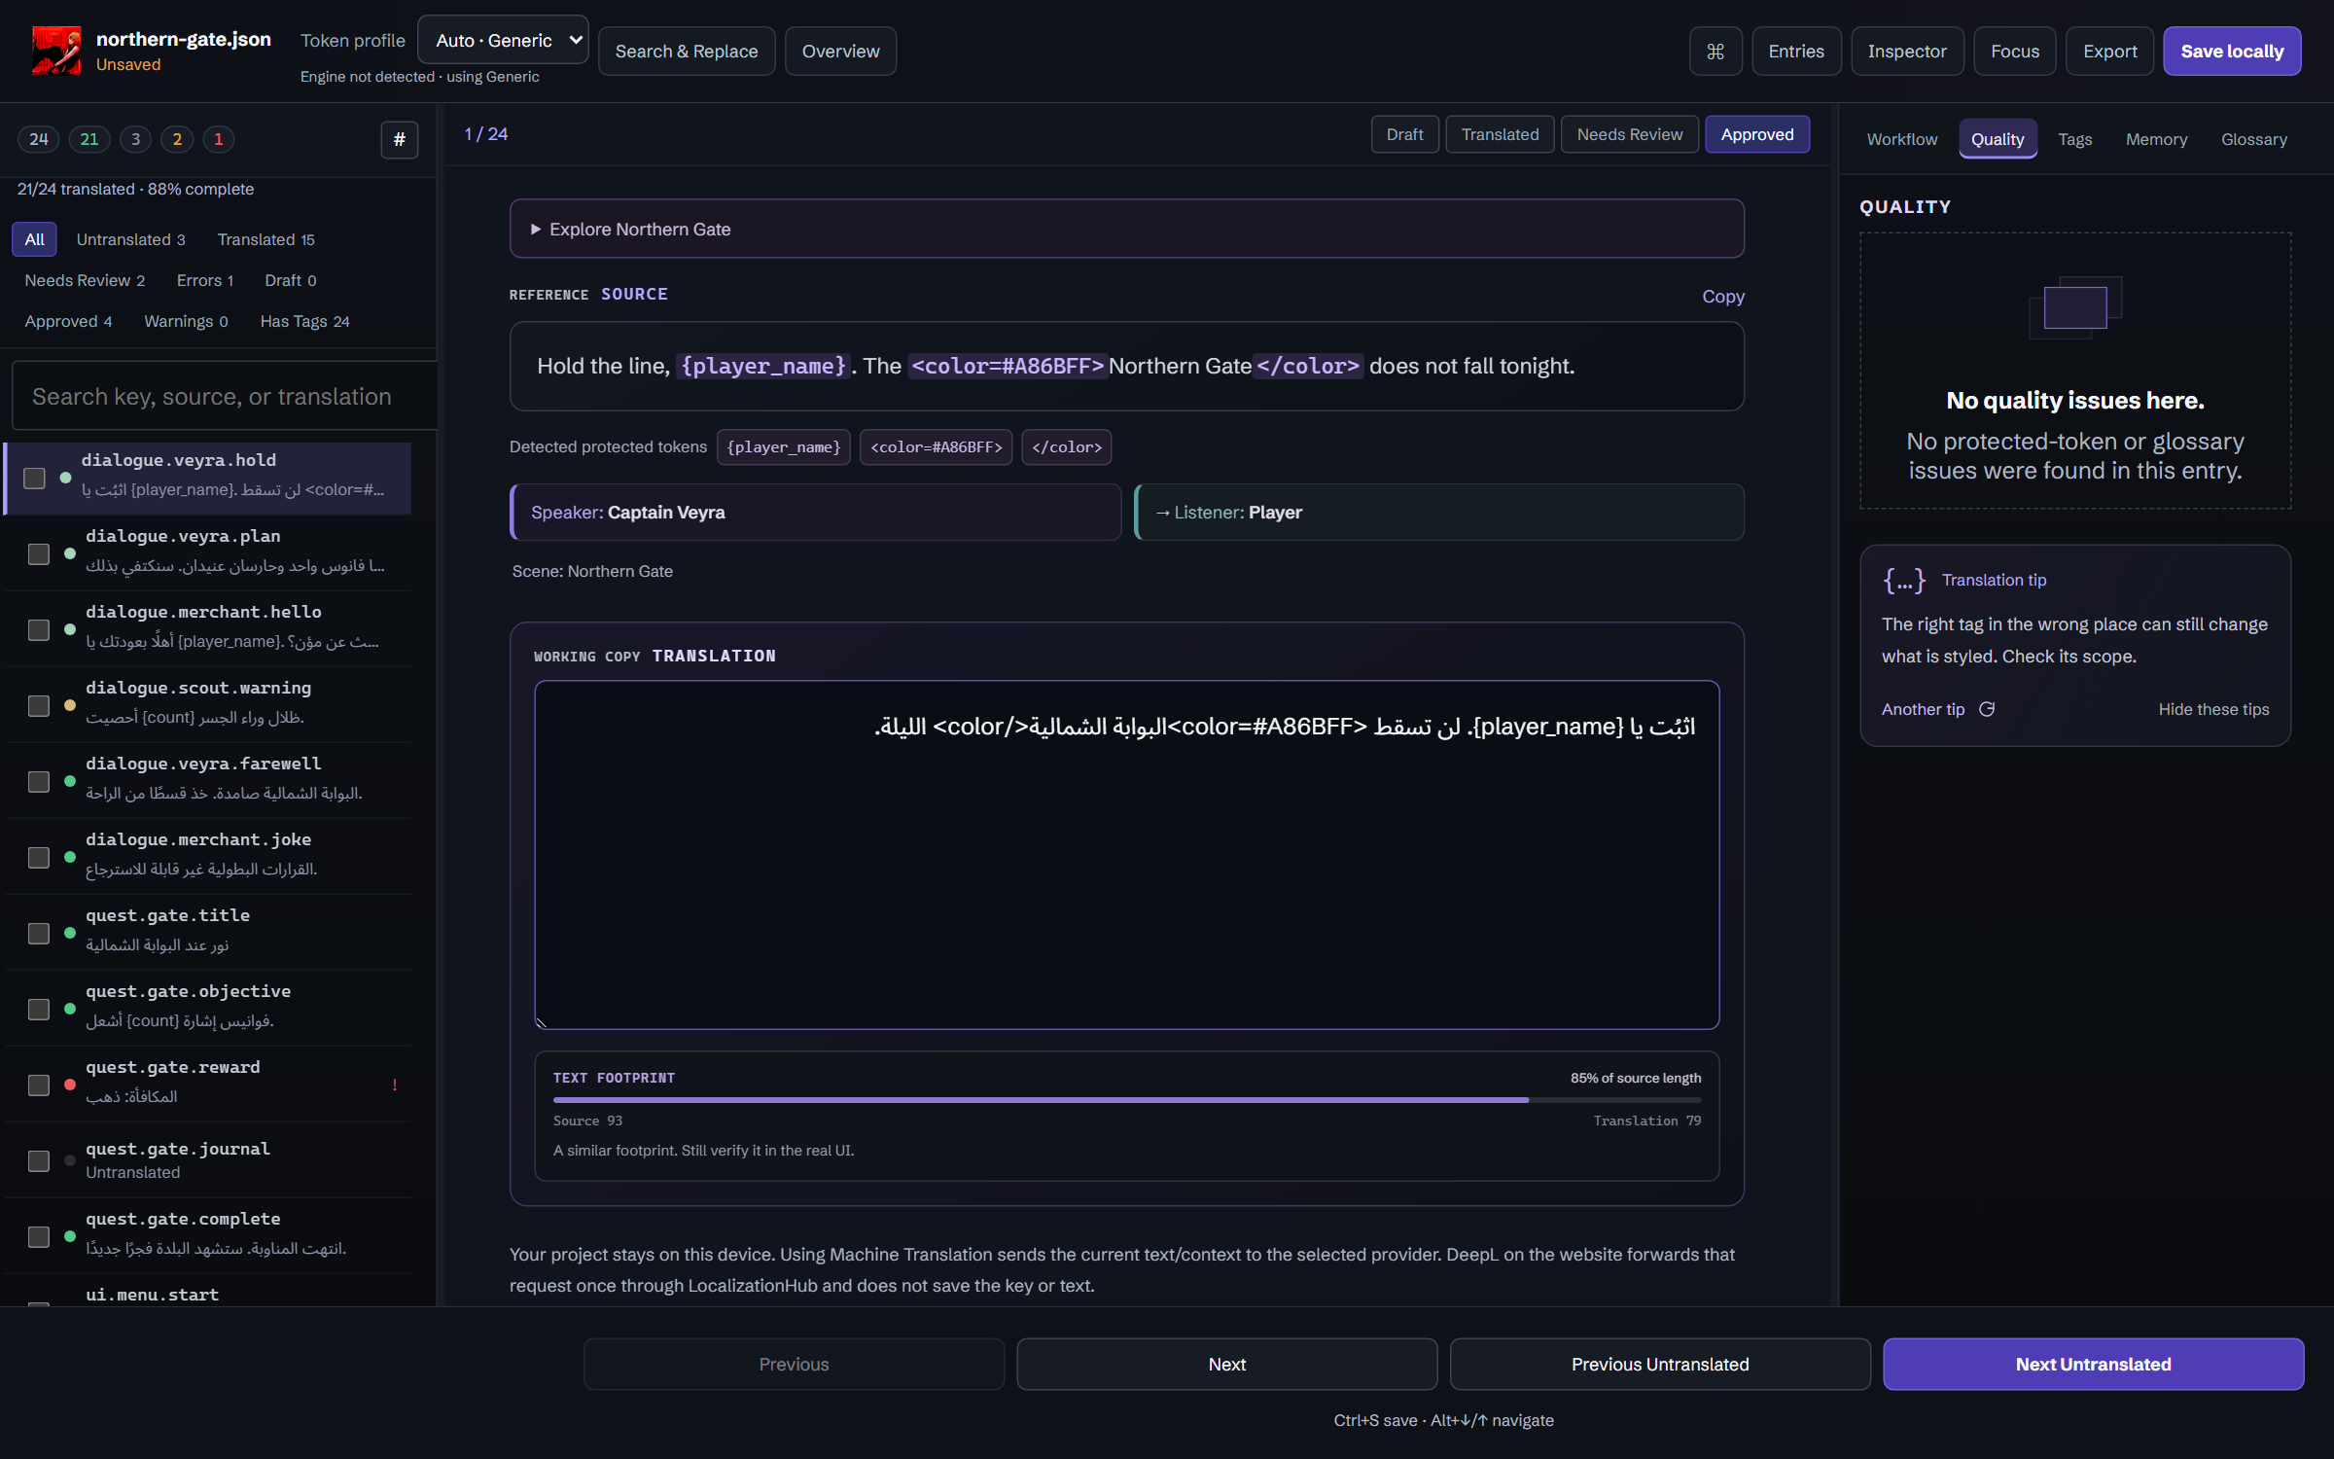The width and height of the screenshot is (2334, 1459).
Task: Click the northern-gate.json app logo icon
Action: (x=56, y=51)
